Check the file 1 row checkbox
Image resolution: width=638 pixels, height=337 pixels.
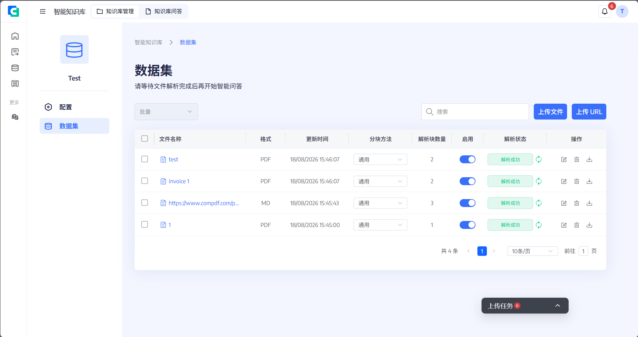point(145,224)
